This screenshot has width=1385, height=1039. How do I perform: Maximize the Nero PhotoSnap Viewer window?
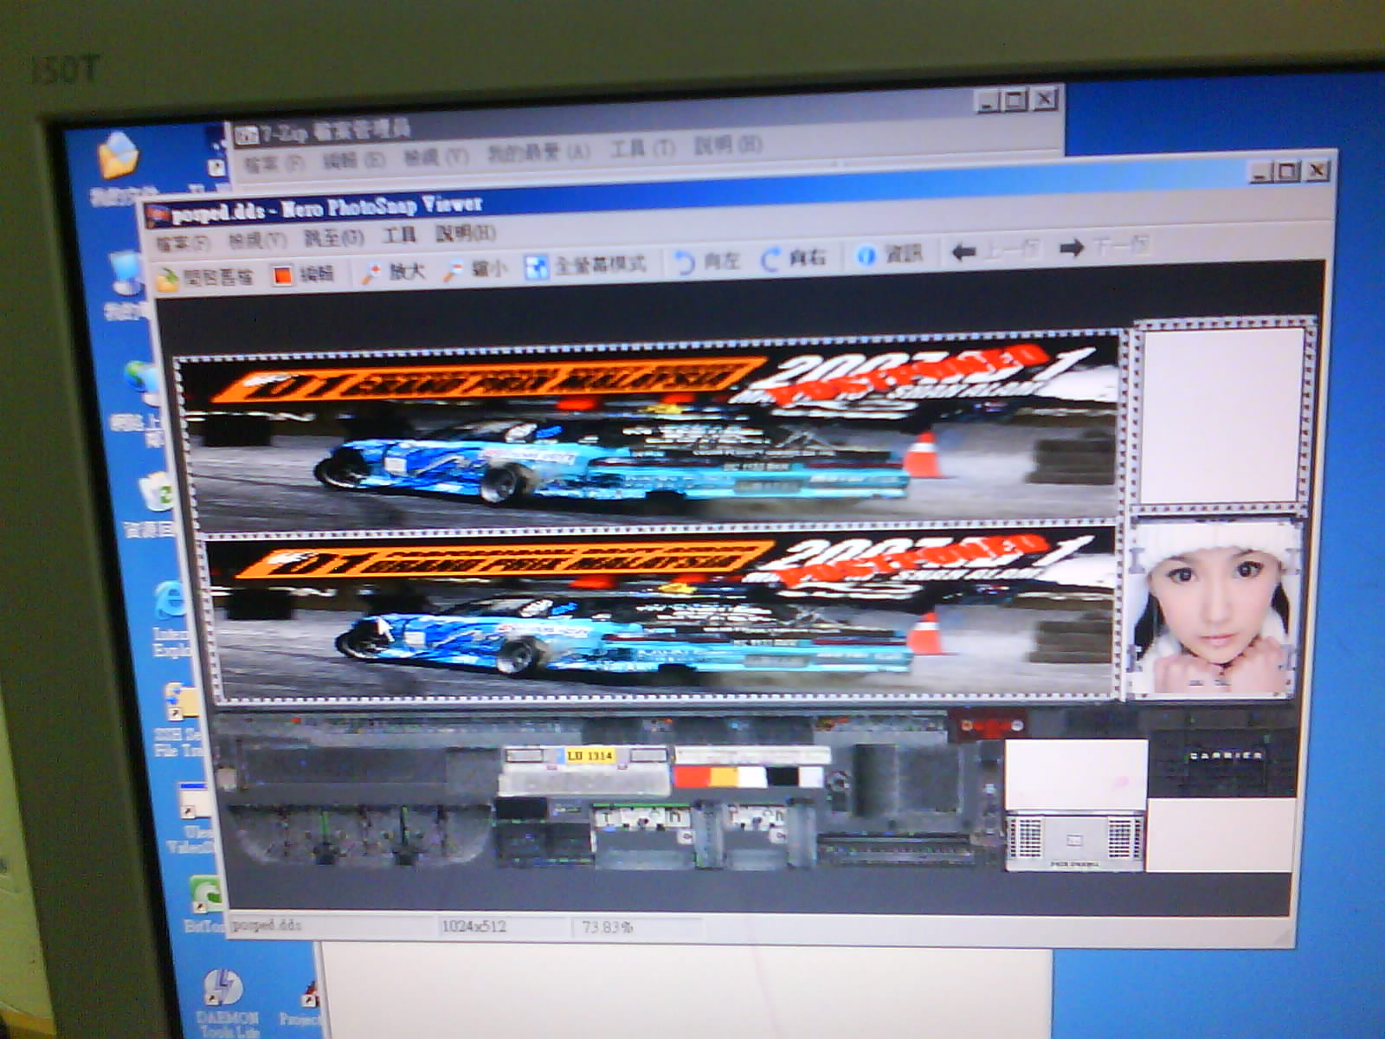(1288, 172)
